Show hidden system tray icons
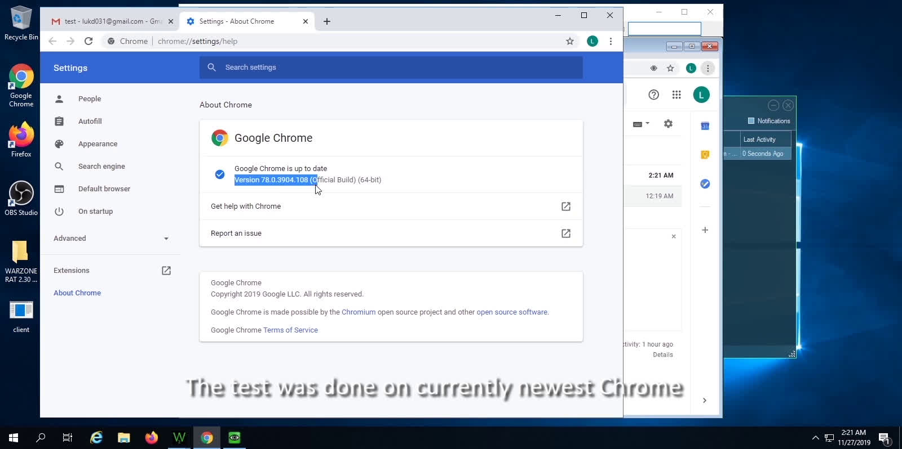Image resolution: width=902 pixels, height=449 pixels. tap(815, 438)
